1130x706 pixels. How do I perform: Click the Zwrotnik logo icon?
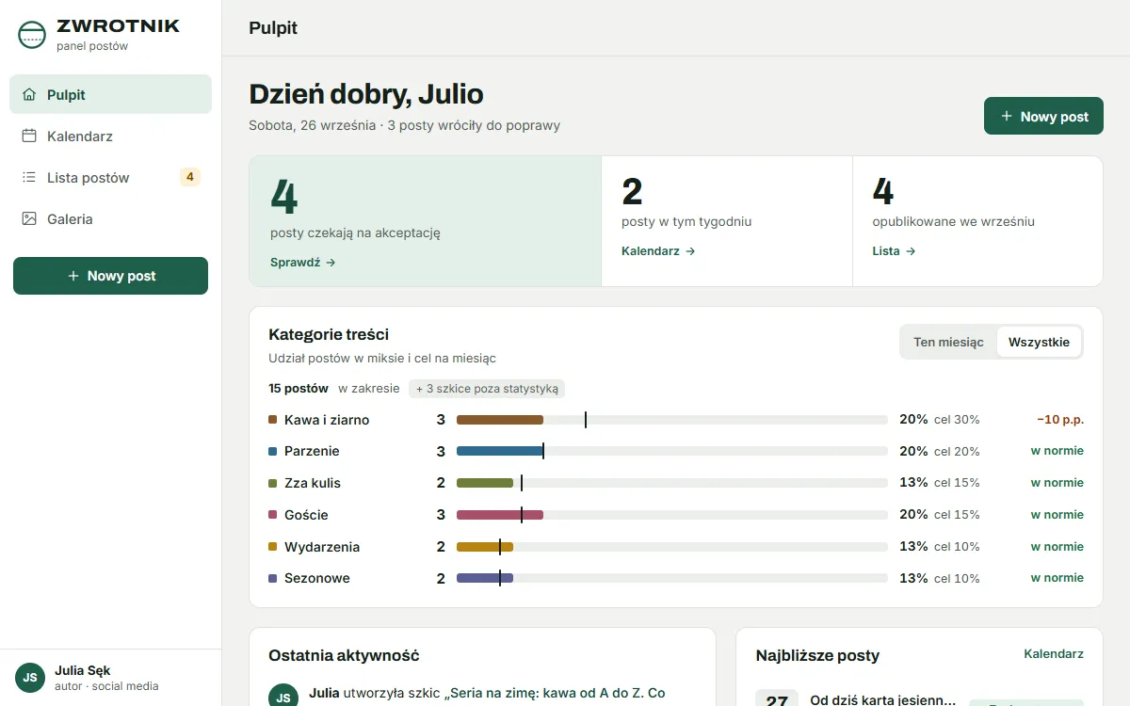click(x=32, y=35)
